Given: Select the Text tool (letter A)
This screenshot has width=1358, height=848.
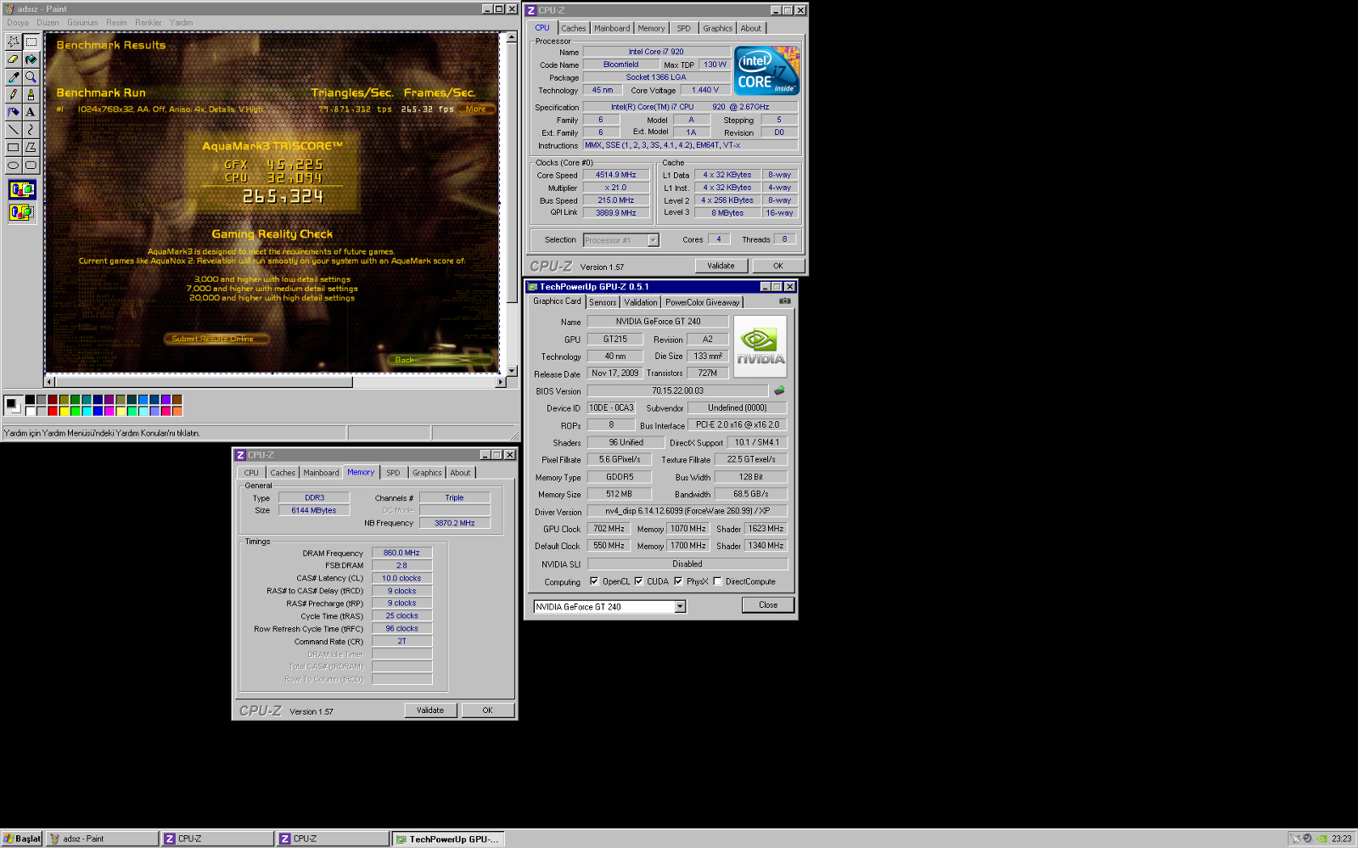Looking at the screenshot, I should point(31,112).
